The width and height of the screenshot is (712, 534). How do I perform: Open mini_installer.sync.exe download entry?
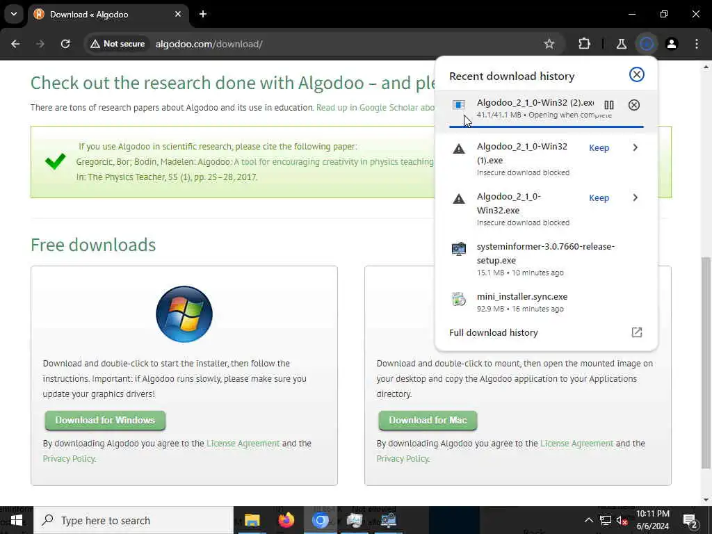(547, 302)
